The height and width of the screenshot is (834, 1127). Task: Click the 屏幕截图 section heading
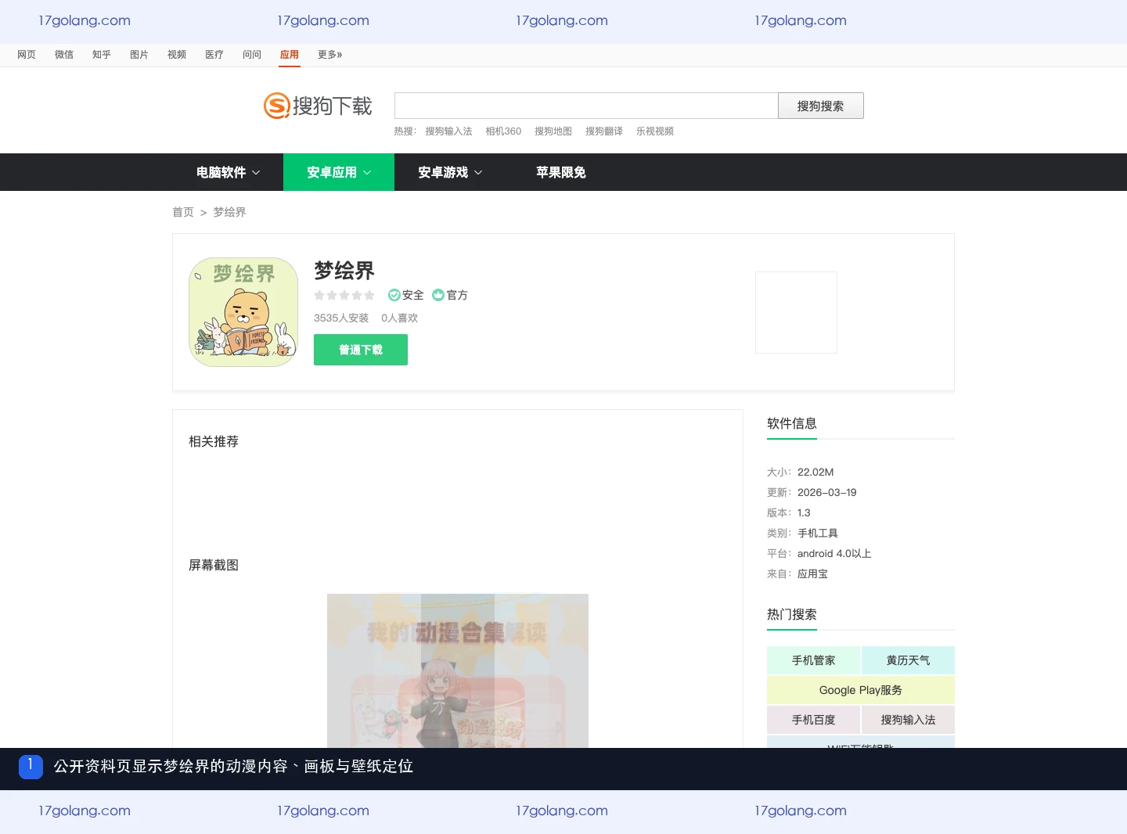(x=214, y=565)
